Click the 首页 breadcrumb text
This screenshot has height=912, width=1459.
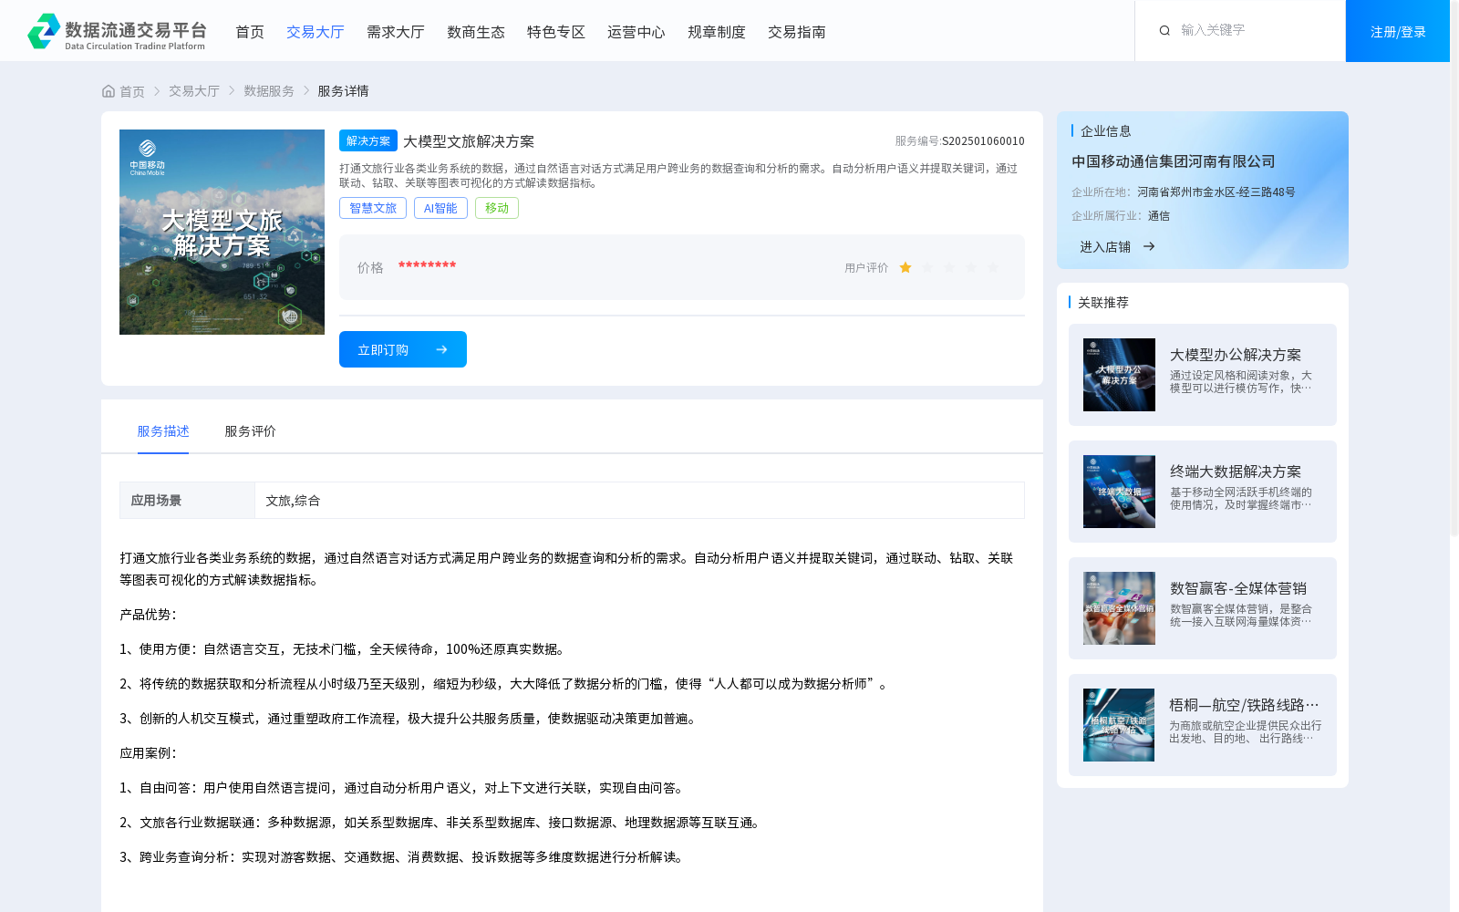coord(132,91)
